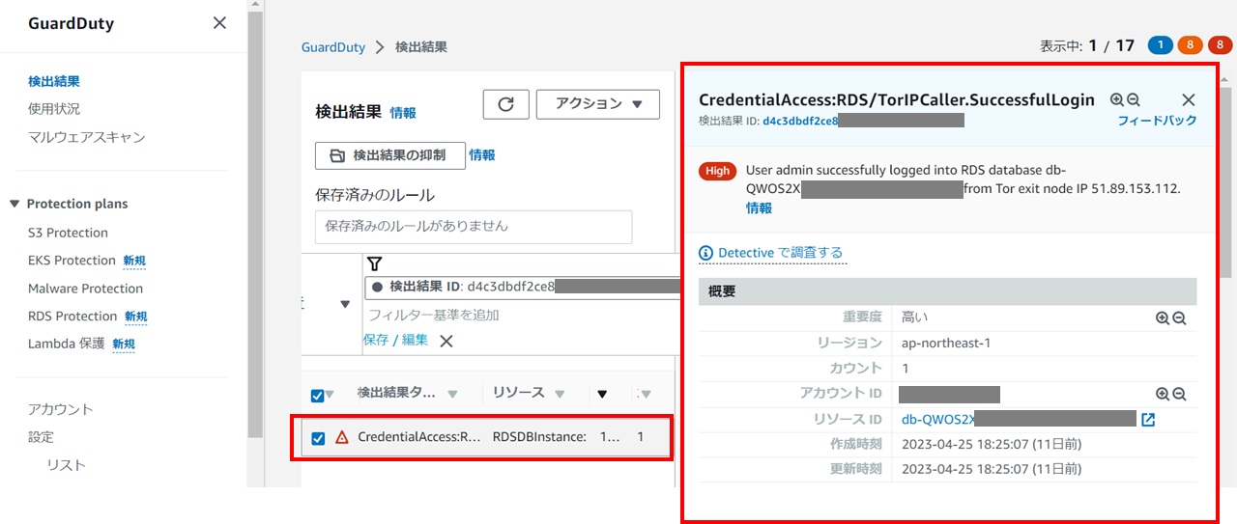The image size is (1237, 524).
Task: Open S3 Protection in the sidebar
Action: tap(68, 233)
